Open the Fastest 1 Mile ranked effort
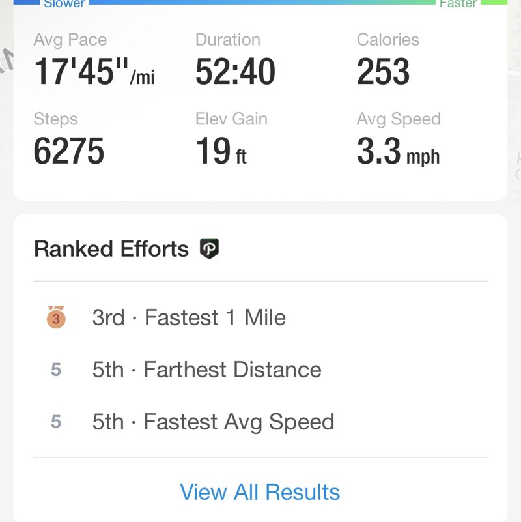This screenshot has width=521, height=522. 189,318
